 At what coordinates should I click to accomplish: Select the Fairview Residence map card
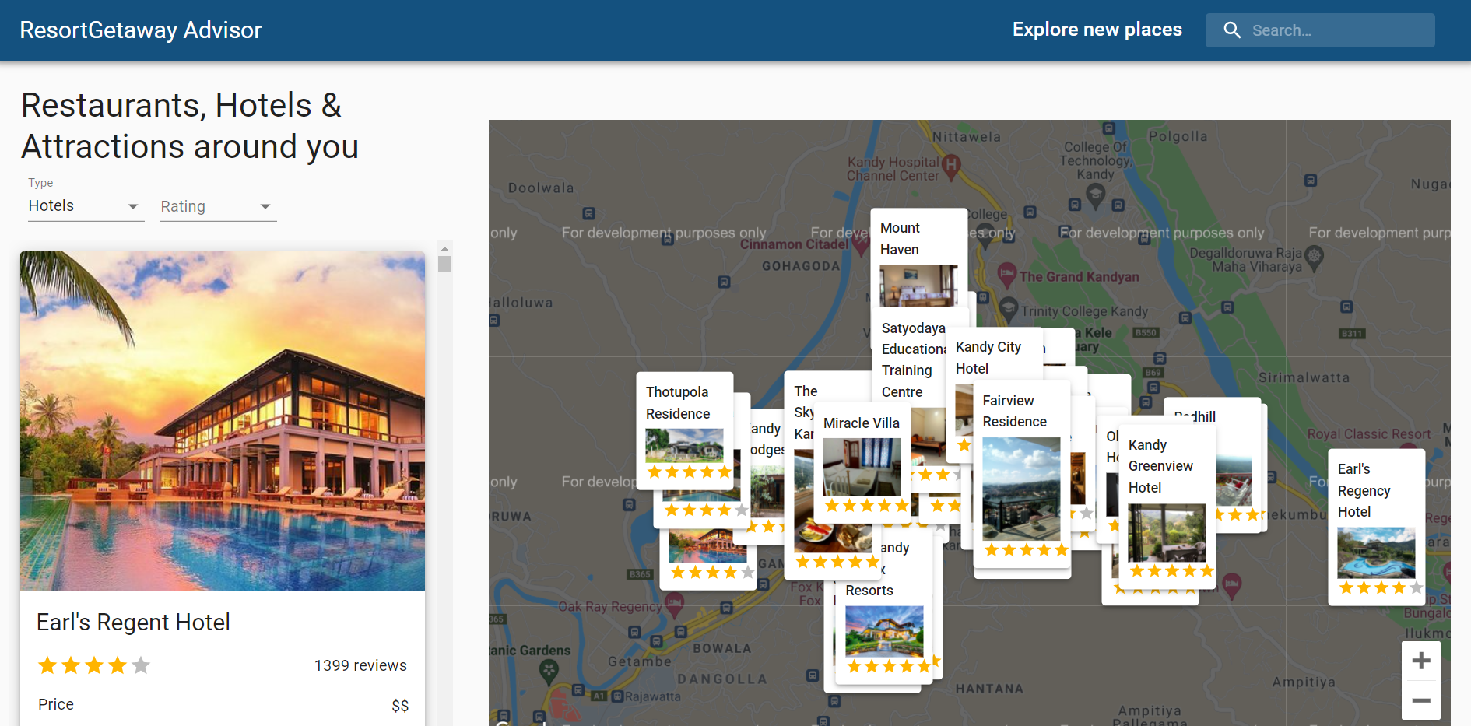point(1021,475)
